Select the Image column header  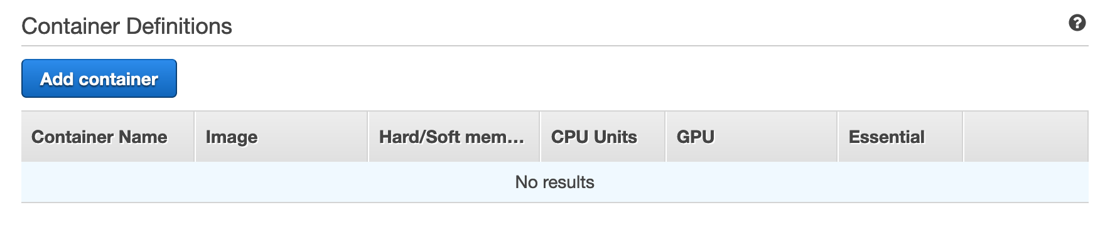click(x=281, y=137)
